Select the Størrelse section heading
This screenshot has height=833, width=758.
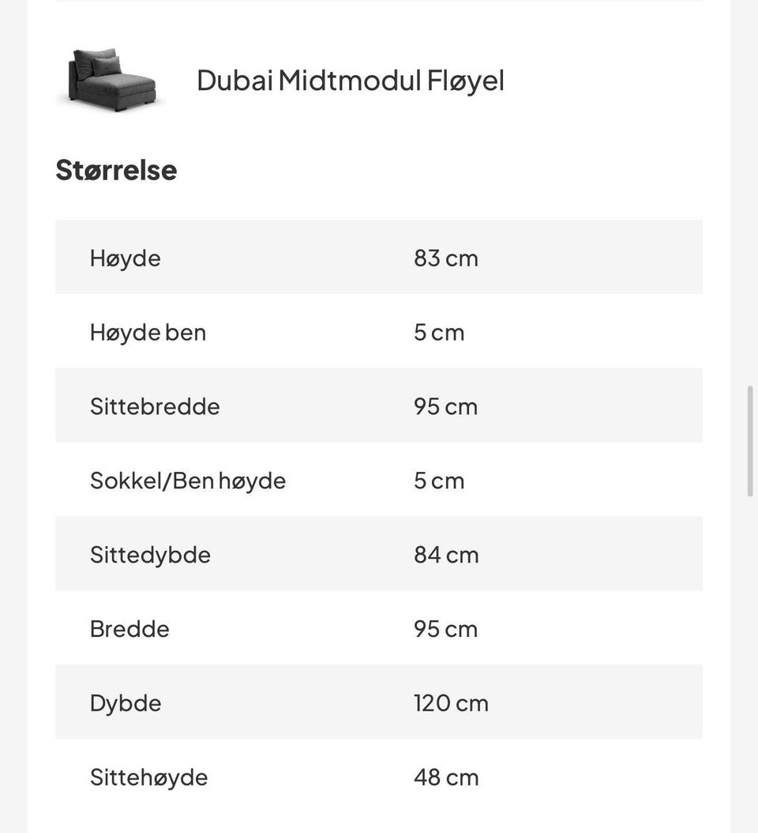tap(116, 170)
